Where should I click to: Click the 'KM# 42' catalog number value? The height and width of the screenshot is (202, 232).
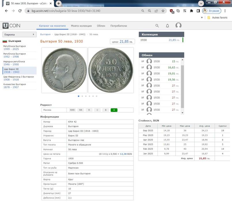point(72,122)
